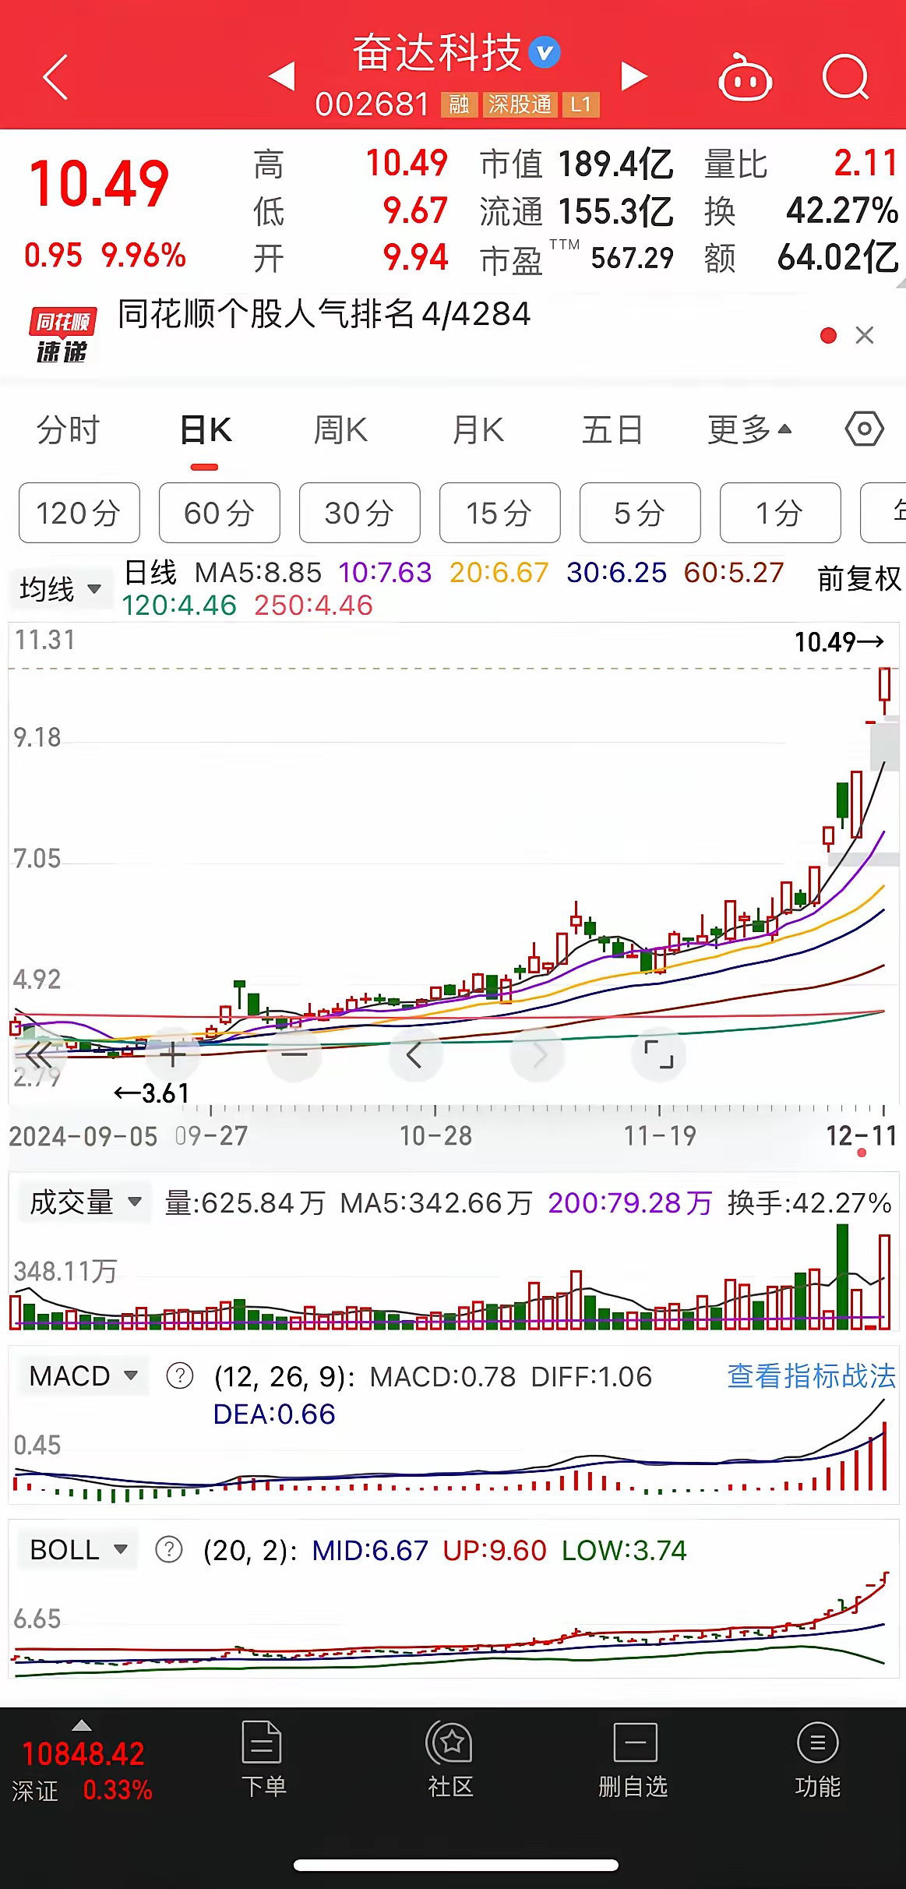Image resolution: width=906 pixels, height=1889 pixels.
Task: Select the 5分 interval
Action: [x=640, y=513]
